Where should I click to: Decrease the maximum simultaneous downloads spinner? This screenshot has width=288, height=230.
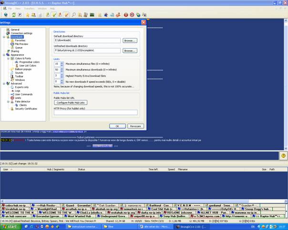[62, 71]
